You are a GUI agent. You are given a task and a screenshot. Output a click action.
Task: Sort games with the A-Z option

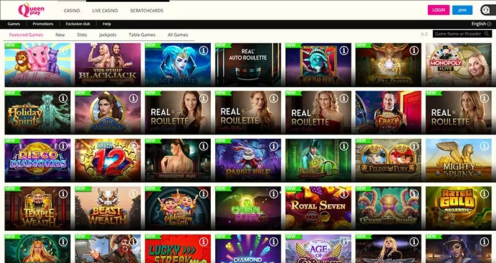(424, 34)
